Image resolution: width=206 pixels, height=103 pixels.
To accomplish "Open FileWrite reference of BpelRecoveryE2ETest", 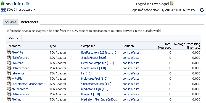I will click(17, 52).
